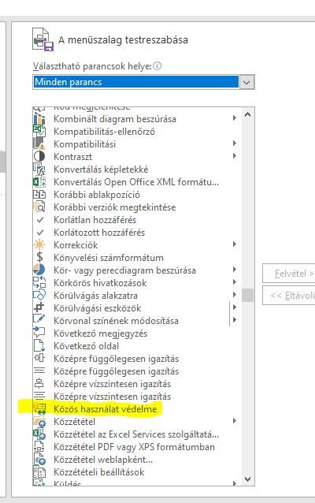Click the Következő megjegyzés icon
The image size is (315, 503).
[x=39, y=333]
